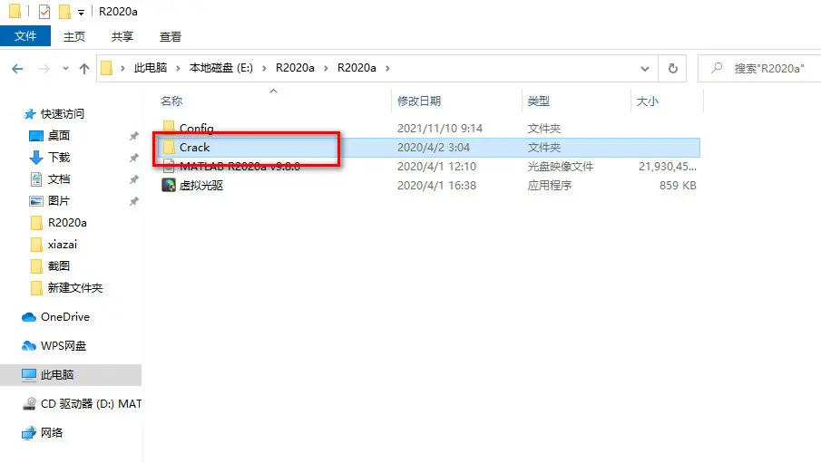Click the Forward navigation arrow
821x463 pixels.
click(44, 69)
